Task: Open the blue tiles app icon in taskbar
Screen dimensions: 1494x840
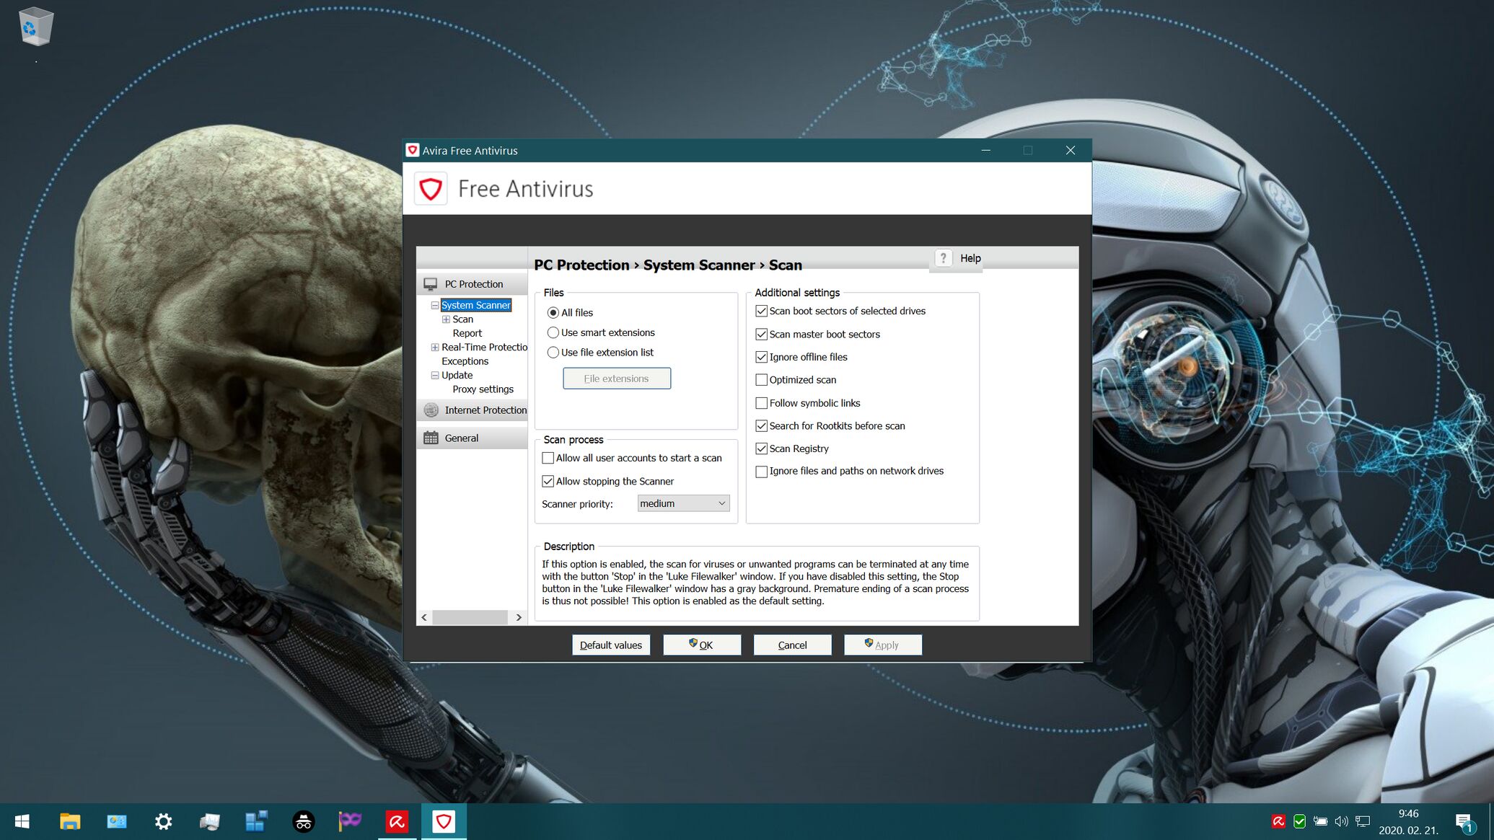Action: pyautogui.click(x=256, y=821)
